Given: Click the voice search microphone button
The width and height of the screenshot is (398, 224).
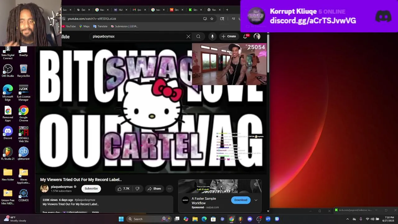Looking at the screenshot, I should 212,36.
